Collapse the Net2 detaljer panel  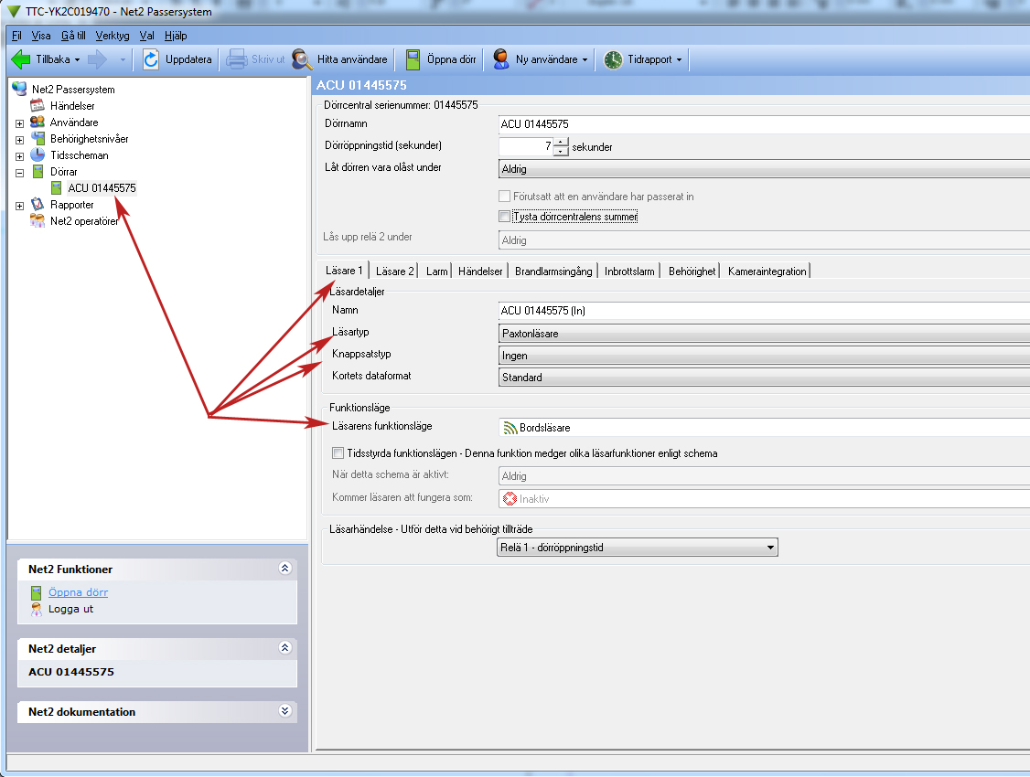pyautogui.click(x=285, y=648)
